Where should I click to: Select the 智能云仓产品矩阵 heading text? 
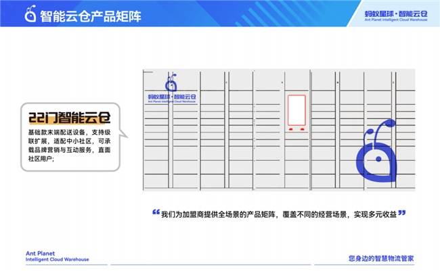click(x=90, y=16)
